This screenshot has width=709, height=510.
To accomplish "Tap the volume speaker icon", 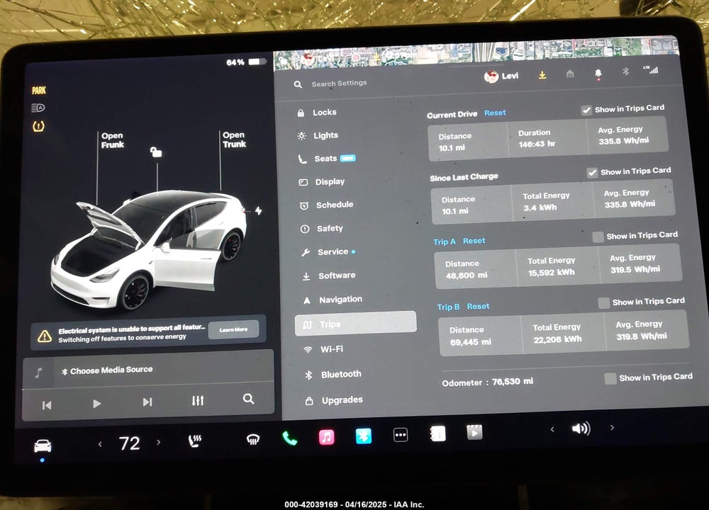I will coord(581,429).
